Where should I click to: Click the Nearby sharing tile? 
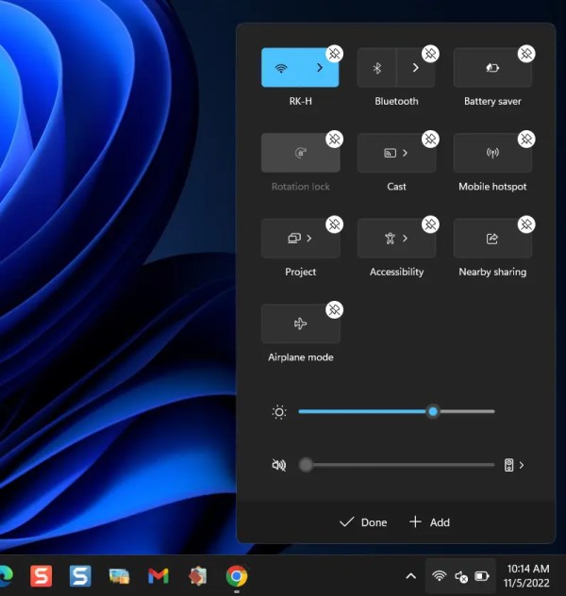pos(492,239)
